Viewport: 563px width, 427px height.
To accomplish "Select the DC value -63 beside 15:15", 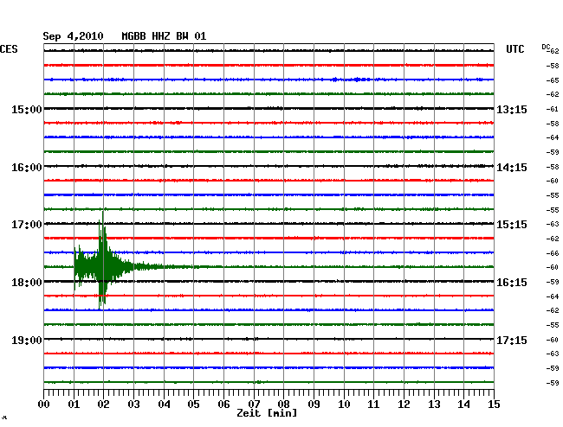I will 553,224.
